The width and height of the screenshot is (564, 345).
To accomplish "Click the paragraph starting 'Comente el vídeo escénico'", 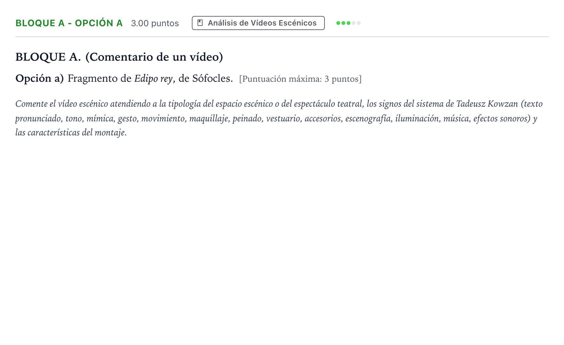I will point(279,118).
